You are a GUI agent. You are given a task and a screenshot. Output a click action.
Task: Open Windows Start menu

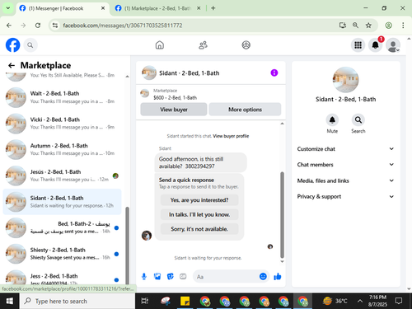coord(10,301)
